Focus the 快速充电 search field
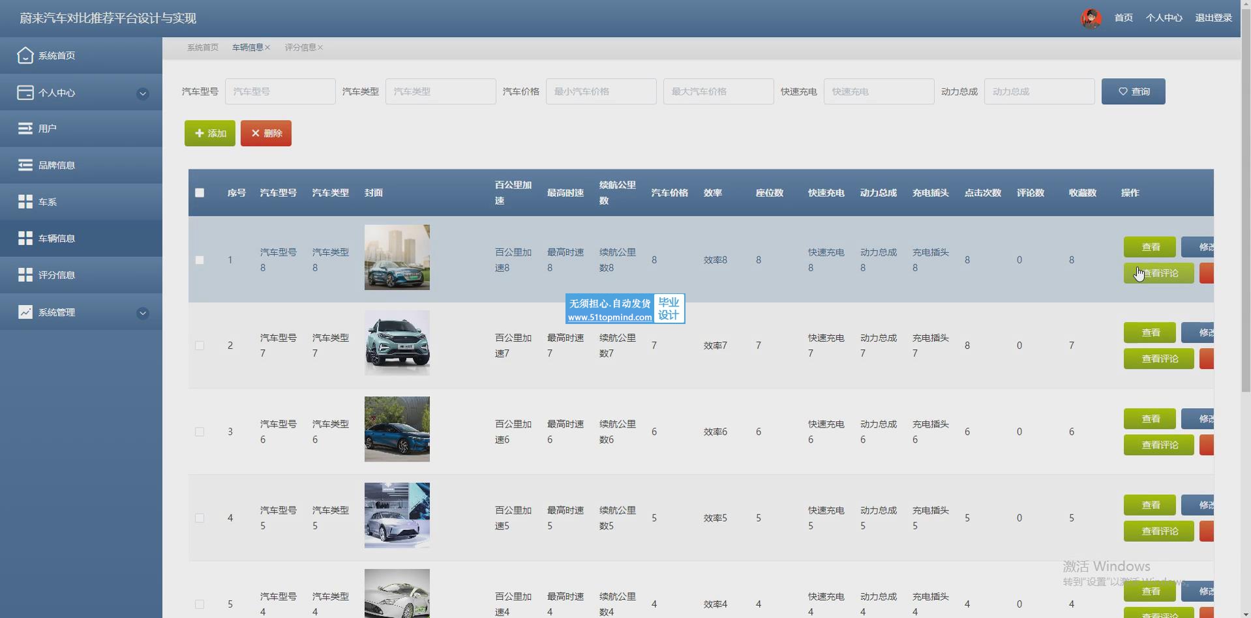This screenshot has height=618, width=1251. 879,91
